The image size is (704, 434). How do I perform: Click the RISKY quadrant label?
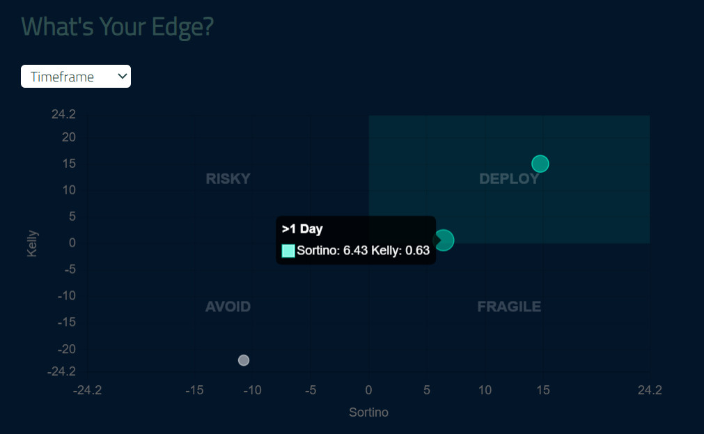coord(228,179)
